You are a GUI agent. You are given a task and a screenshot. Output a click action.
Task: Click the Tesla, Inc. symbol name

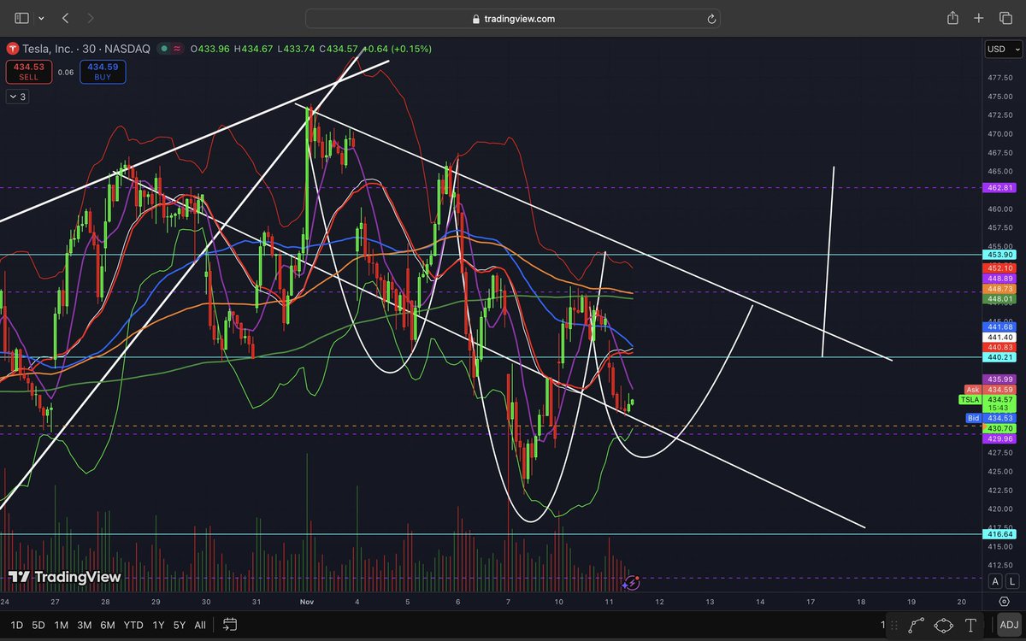pyautogui.click(x=50, y=49)
